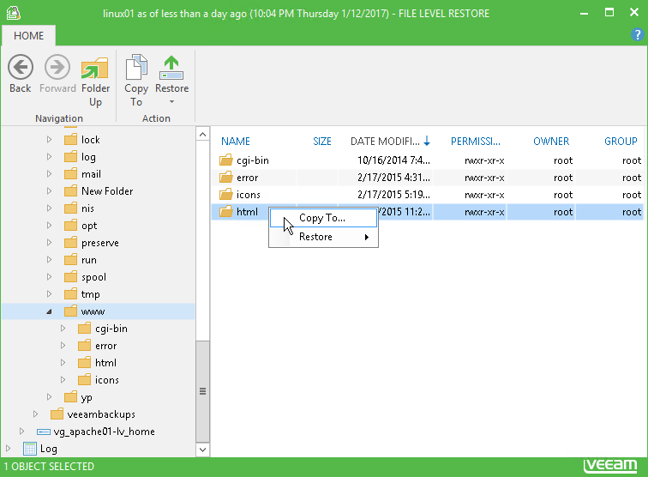Open the Restore dropdown arrow in ribbon

(172, 102)
